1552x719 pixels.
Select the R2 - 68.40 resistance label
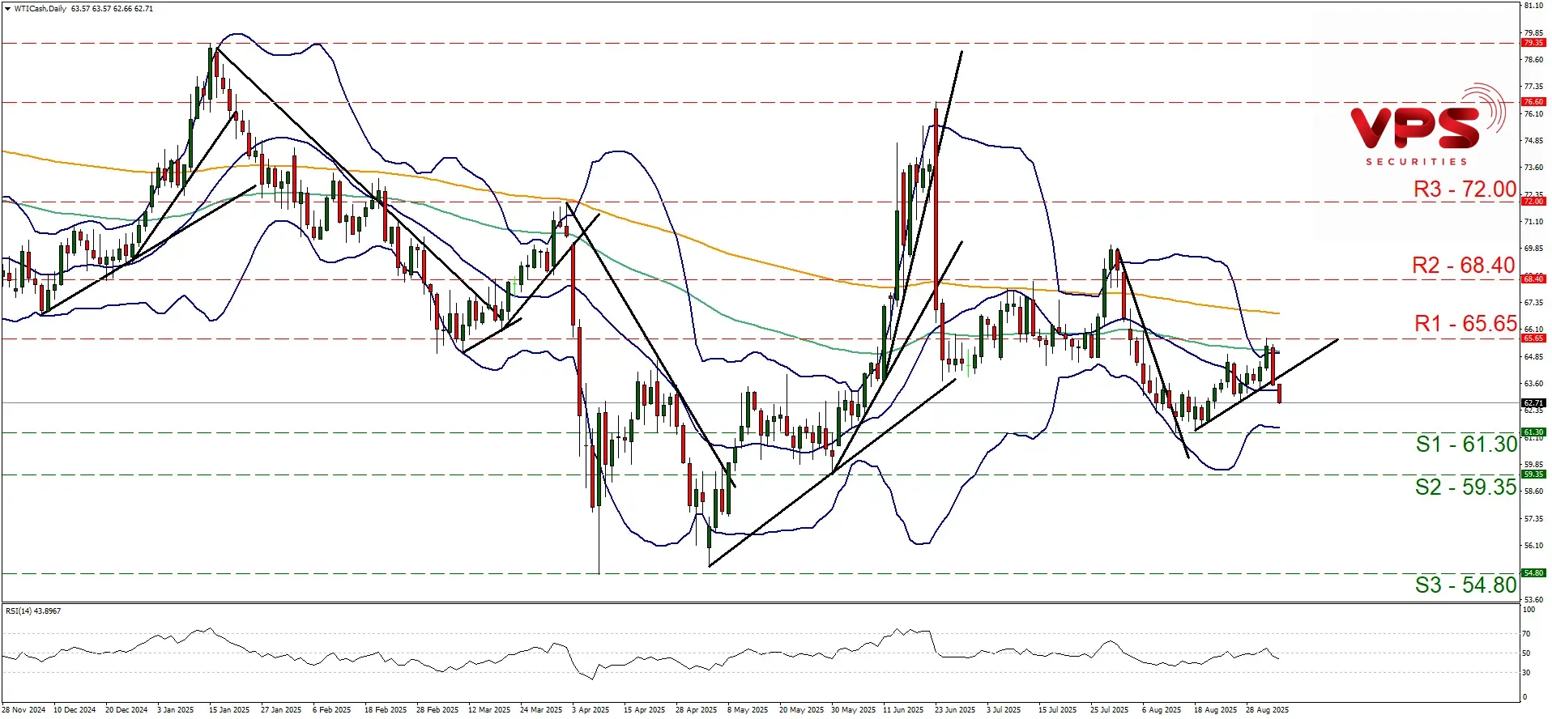(1463, 266)
